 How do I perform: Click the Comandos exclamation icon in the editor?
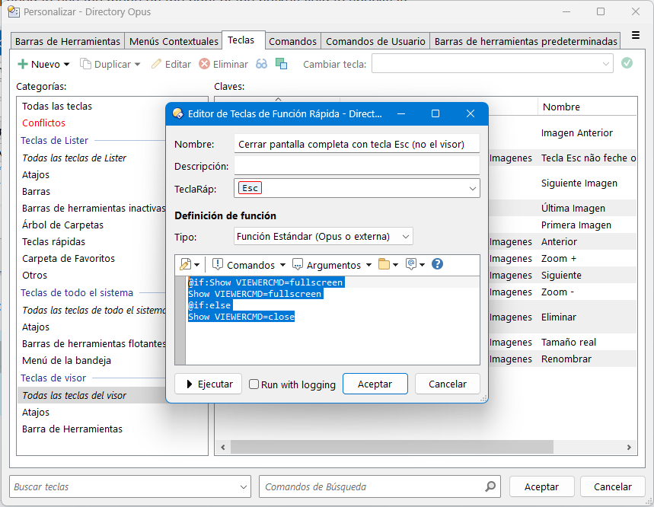pos(217,264)
